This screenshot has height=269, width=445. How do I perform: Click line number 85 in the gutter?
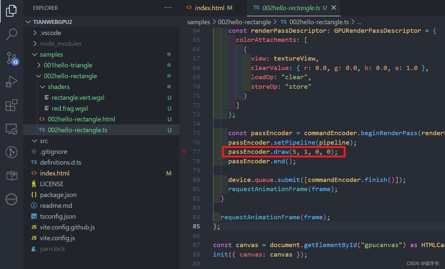pos(196,226)
